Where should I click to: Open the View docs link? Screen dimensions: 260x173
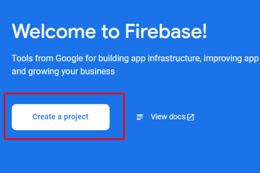pyautogui.click(x=168, y=117)
